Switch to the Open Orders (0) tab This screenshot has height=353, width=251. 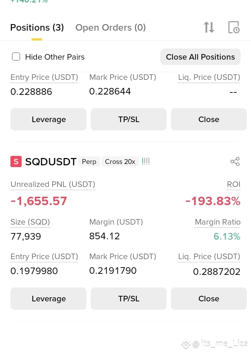[x=111, y=28]
